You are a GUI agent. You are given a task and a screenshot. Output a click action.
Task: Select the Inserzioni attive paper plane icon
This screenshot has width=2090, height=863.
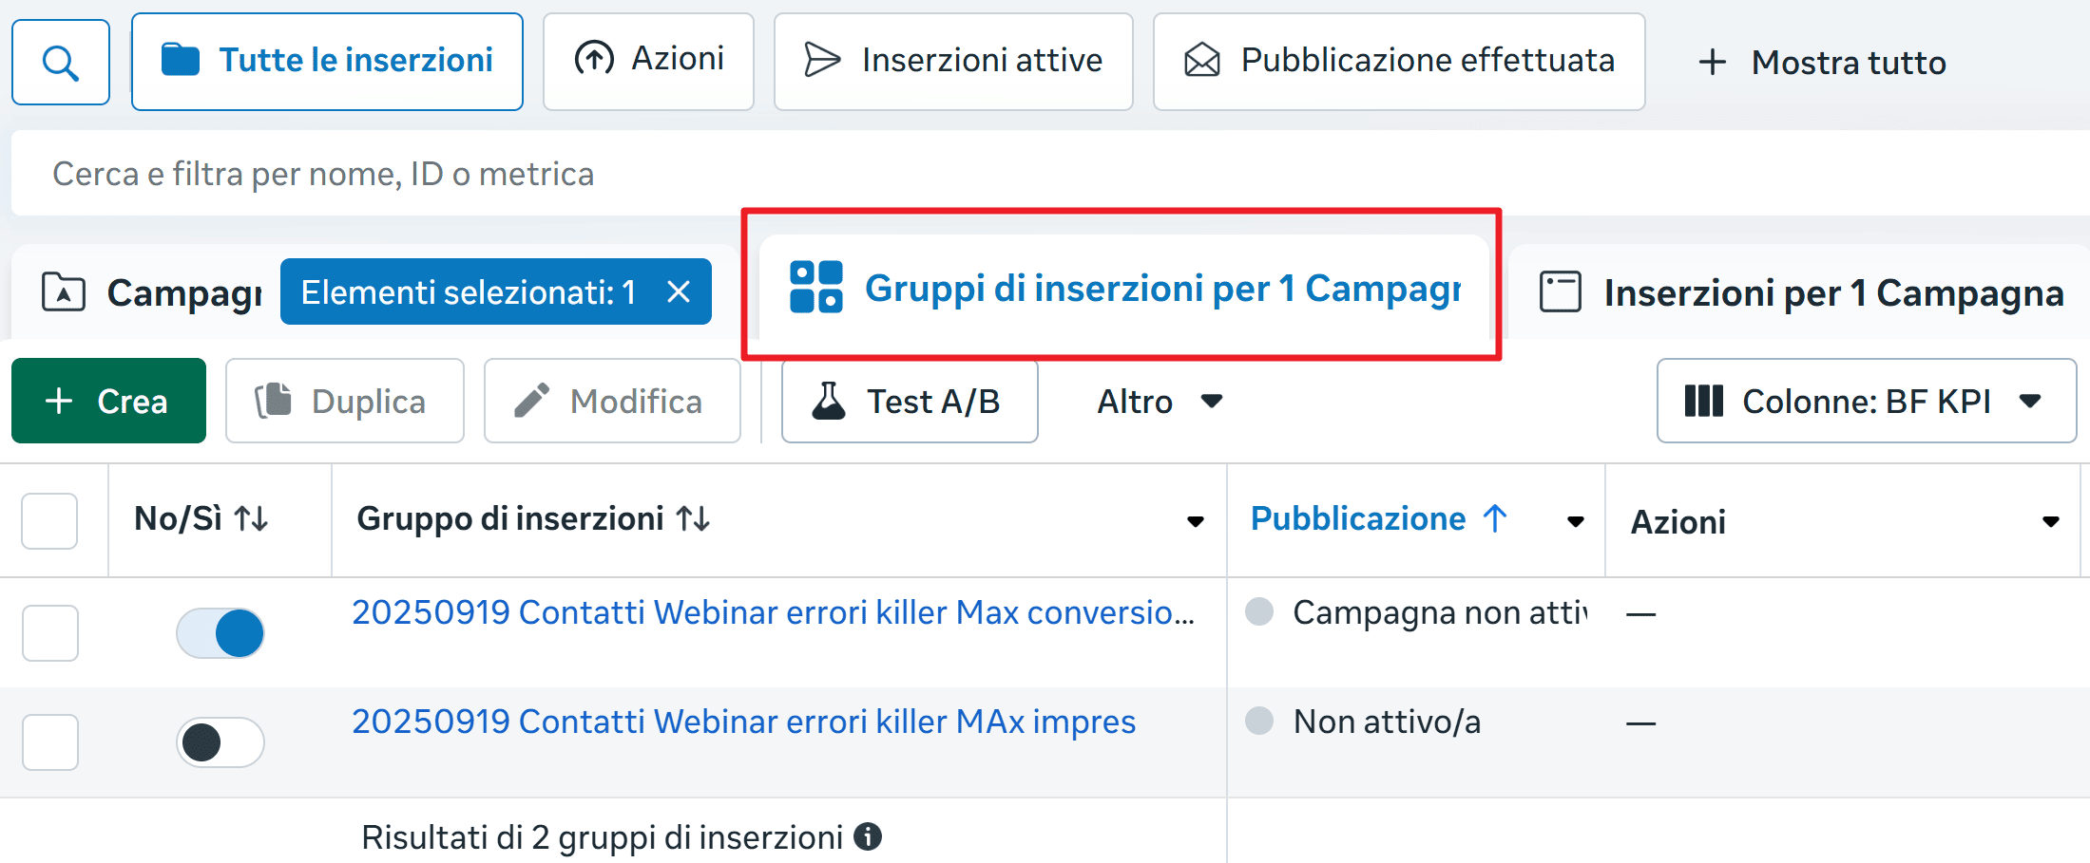tap(819, 60)
